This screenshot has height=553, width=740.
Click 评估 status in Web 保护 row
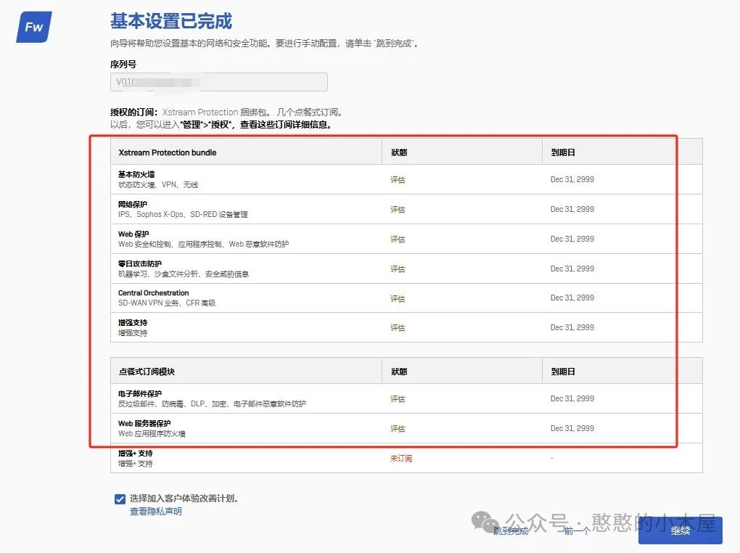[398, 239]
